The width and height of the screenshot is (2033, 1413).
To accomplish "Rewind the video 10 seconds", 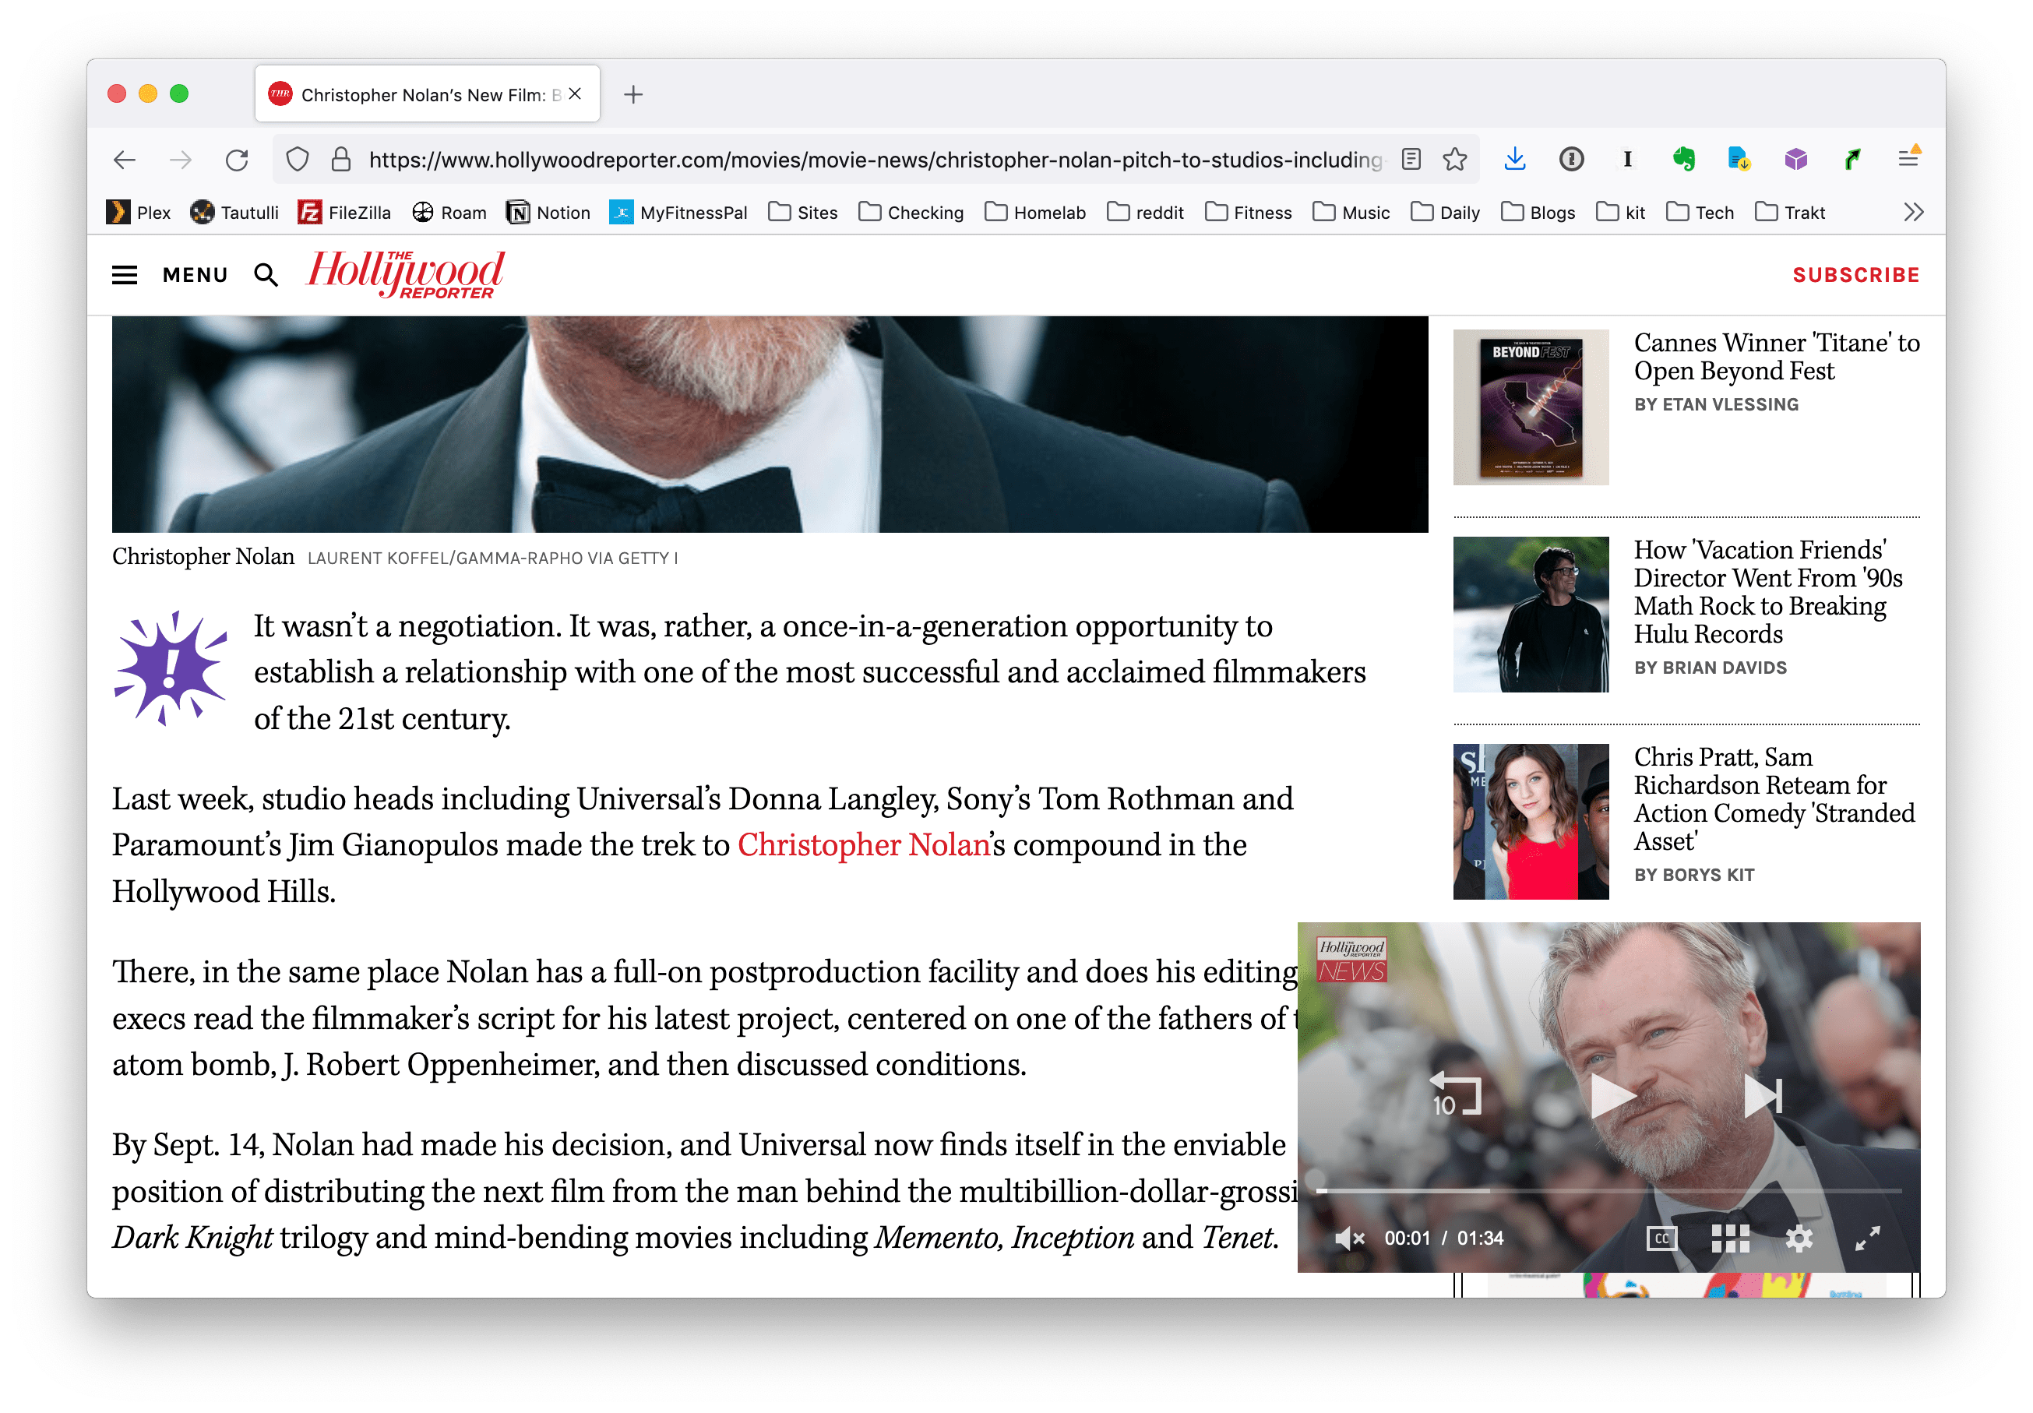I will pos(1454,1095).
